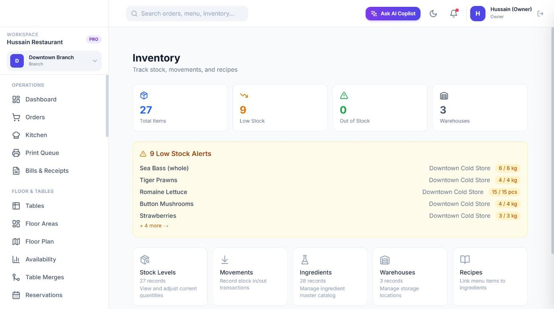Click the search magnifier icon
Screen dimensions: 554x309
tap(134, 14)
